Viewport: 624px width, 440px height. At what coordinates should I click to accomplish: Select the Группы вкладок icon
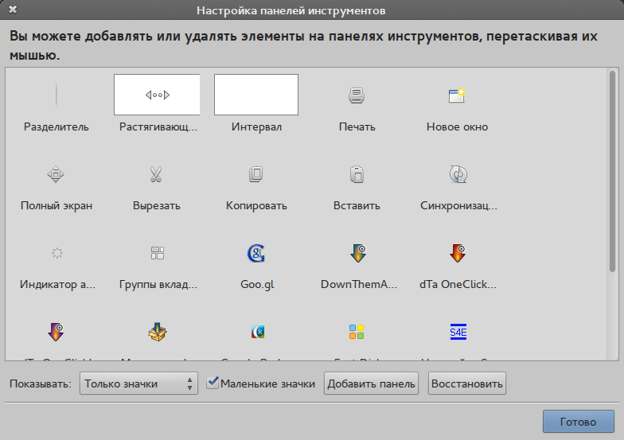click(157, 254)
